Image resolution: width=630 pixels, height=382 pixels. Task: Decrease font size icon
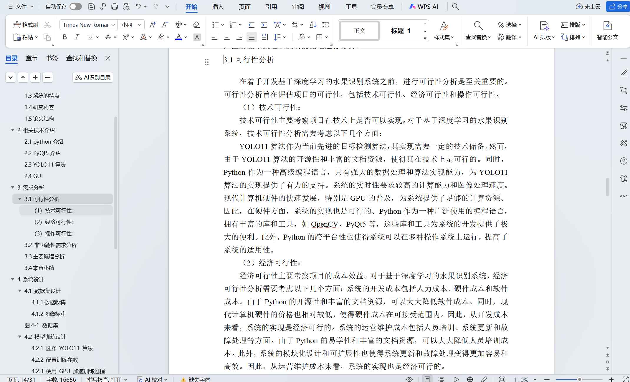click(165, 25)
